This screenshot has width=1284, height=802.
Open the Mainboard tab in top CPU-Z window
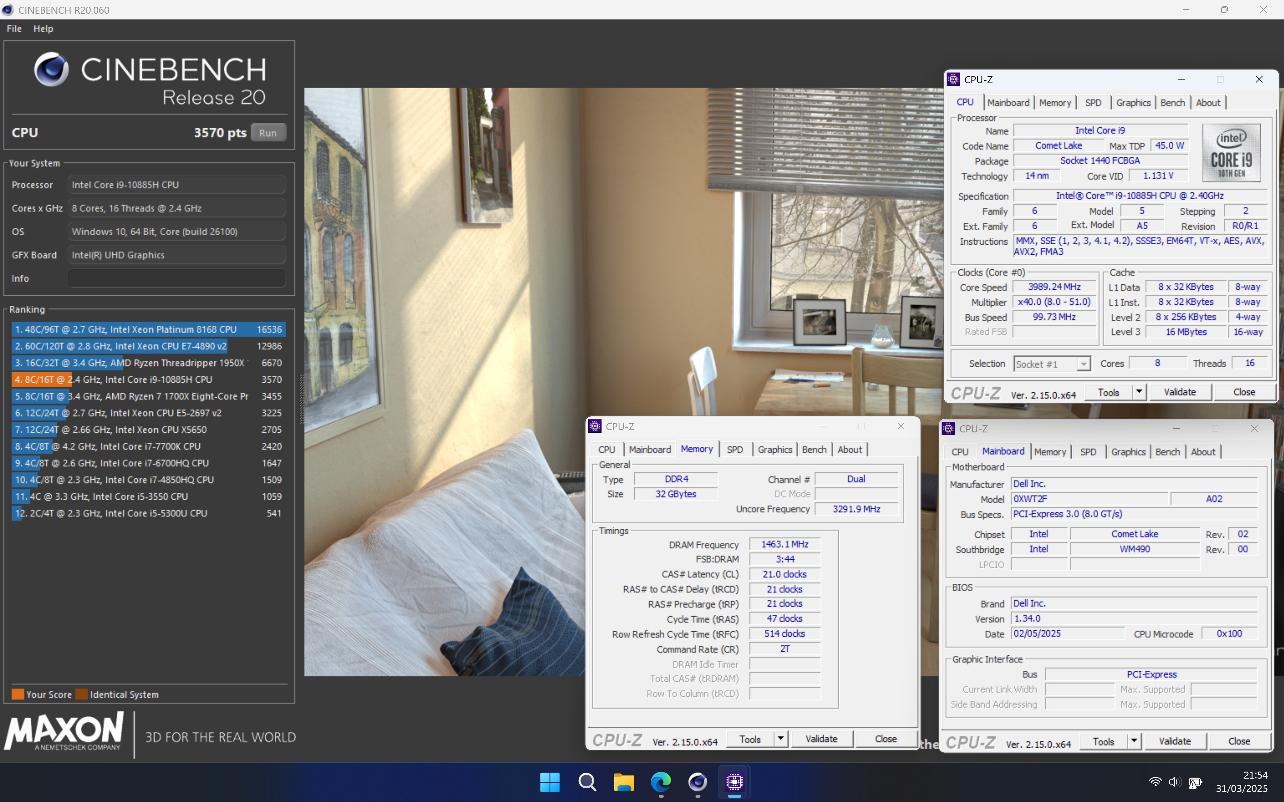click(x=1008, y=103)
